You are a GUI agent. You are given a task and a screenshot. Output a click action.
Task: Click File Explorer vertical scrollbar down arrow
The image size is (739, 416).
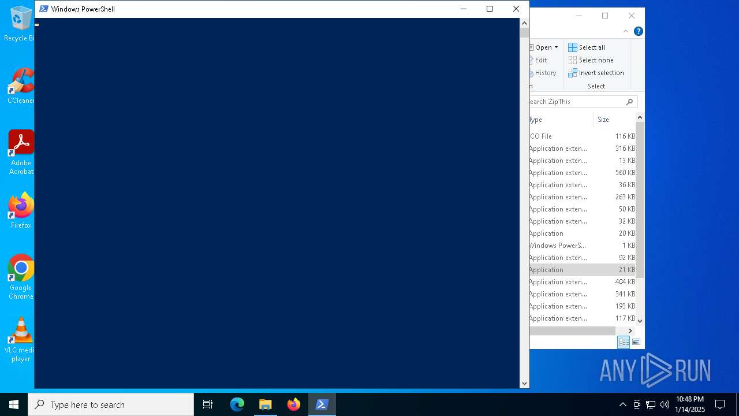tap(640, 321)
